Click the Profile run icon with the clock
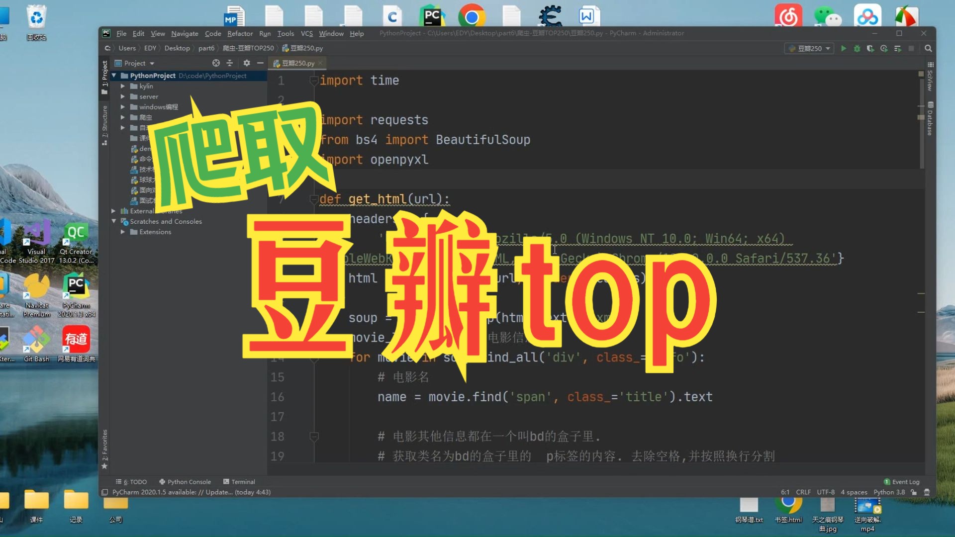This screenshot has width=955, height=537. (x=884, y=48)
